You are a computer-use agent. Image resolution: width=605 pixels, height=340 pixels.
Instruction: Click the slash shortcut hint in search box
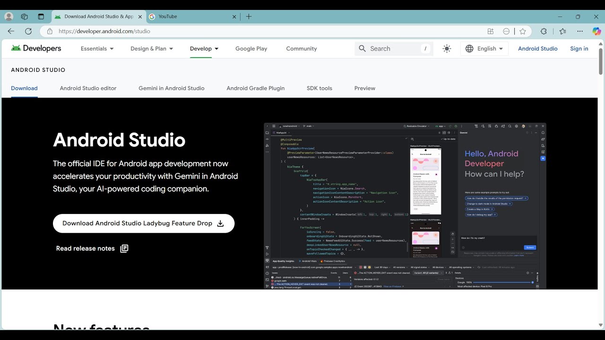click(x=425, y=49)
